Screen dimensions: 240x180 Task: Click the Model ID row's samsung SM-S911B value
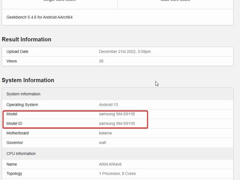click(x=117, y=124)
